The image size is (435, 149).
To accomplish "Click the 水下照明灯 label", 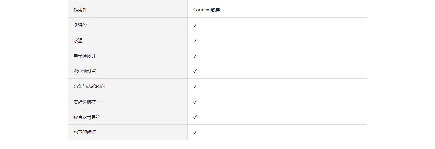I will (85, 132).
